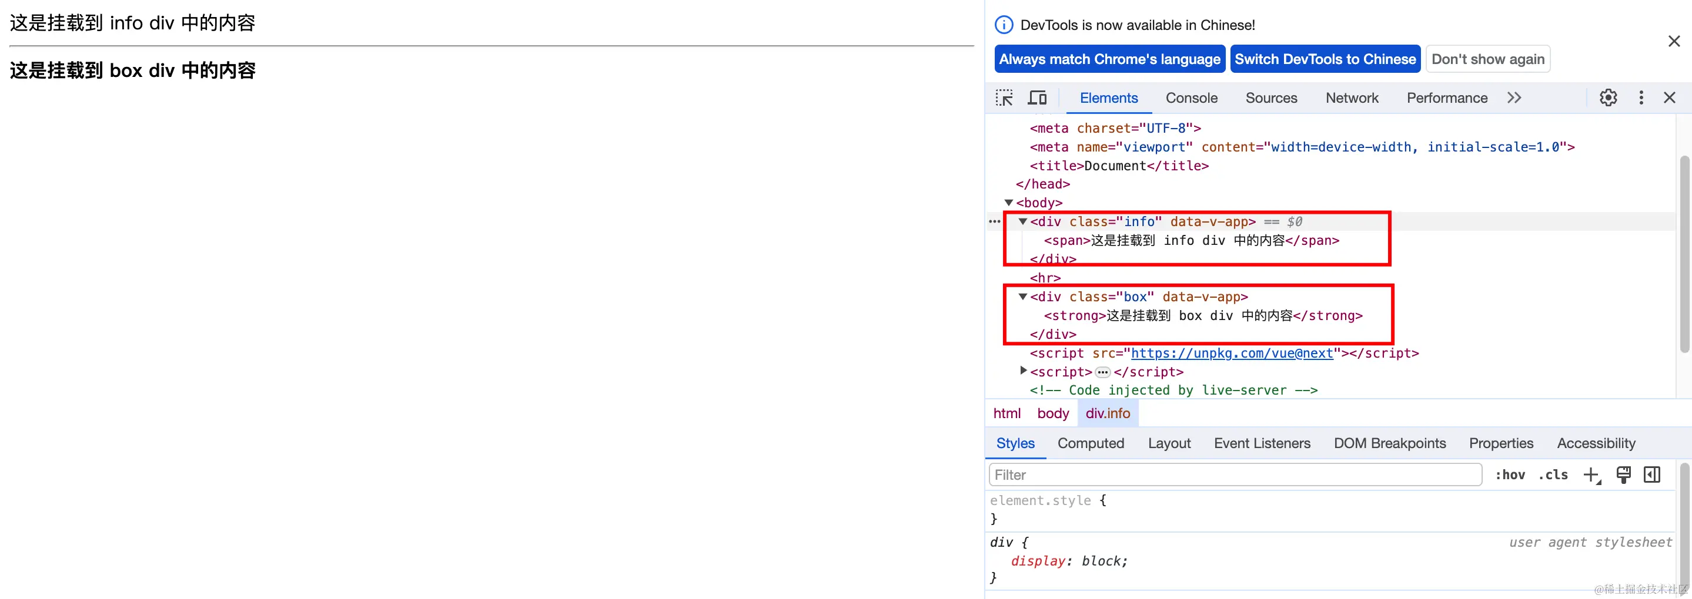Select the strong element inside box div
This screenshot has width=1692, height=599.
(1203, 315)
